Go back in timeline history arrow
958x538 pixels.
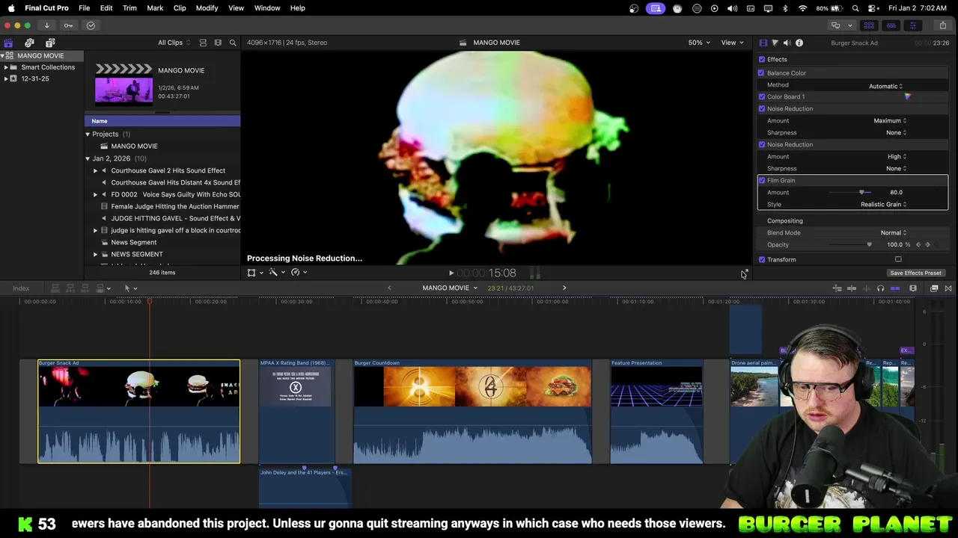point(389,288)
